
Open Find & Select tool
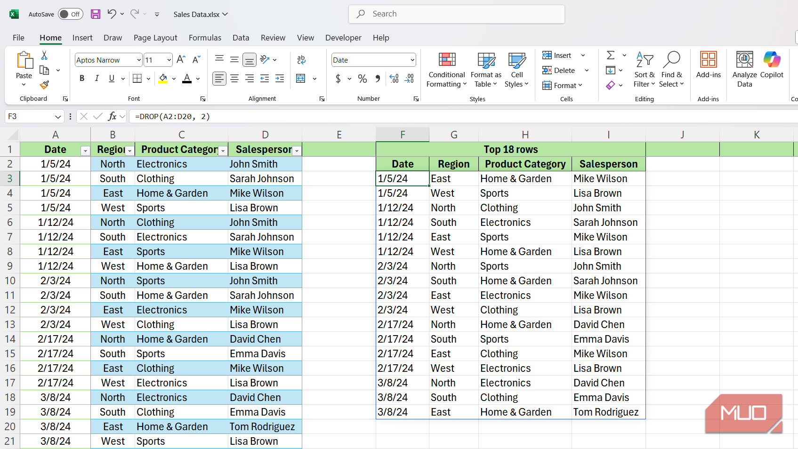[671, 70]
